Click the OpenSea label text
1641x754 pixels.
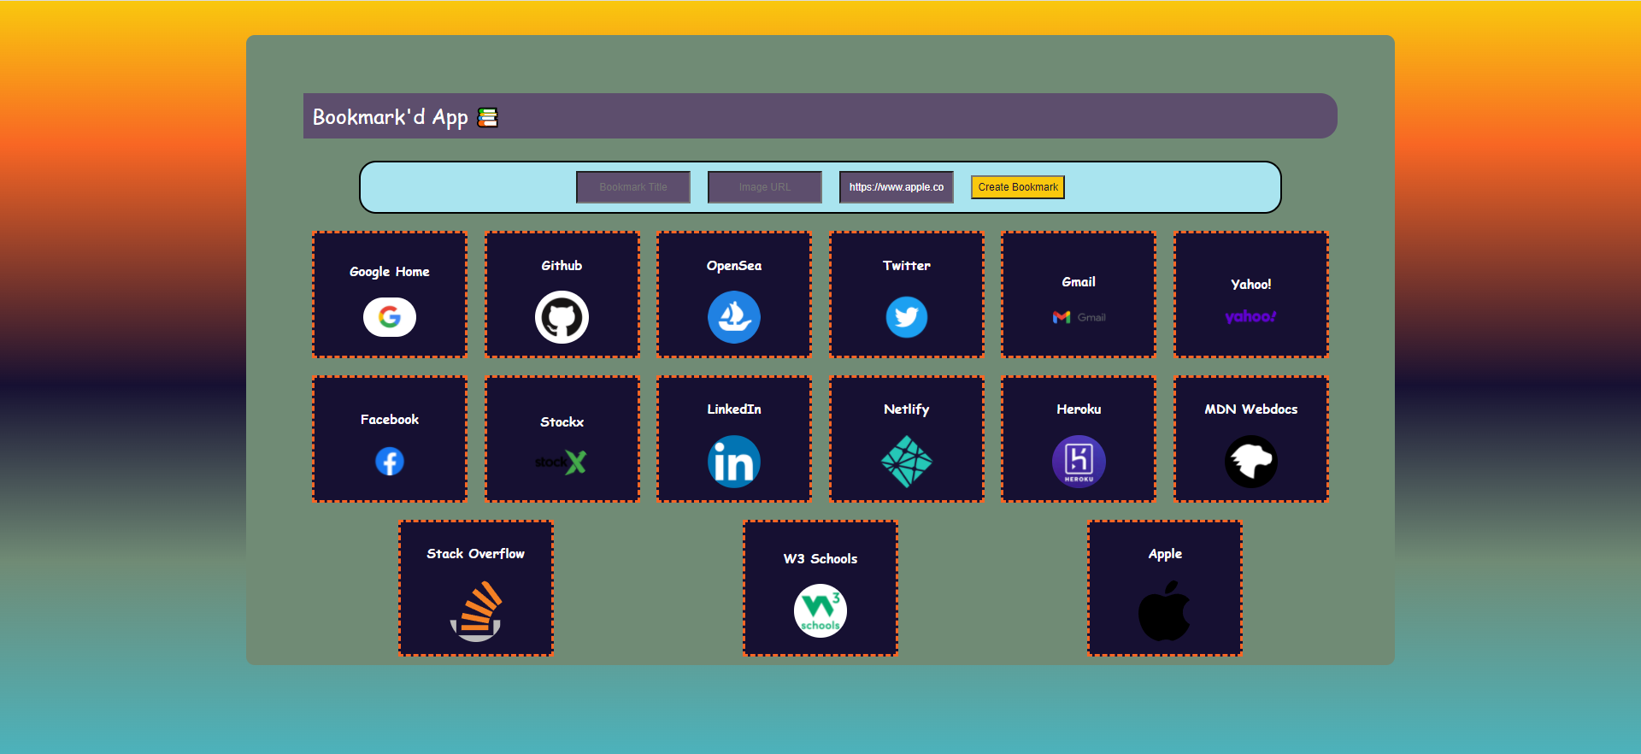pos(734,266)
